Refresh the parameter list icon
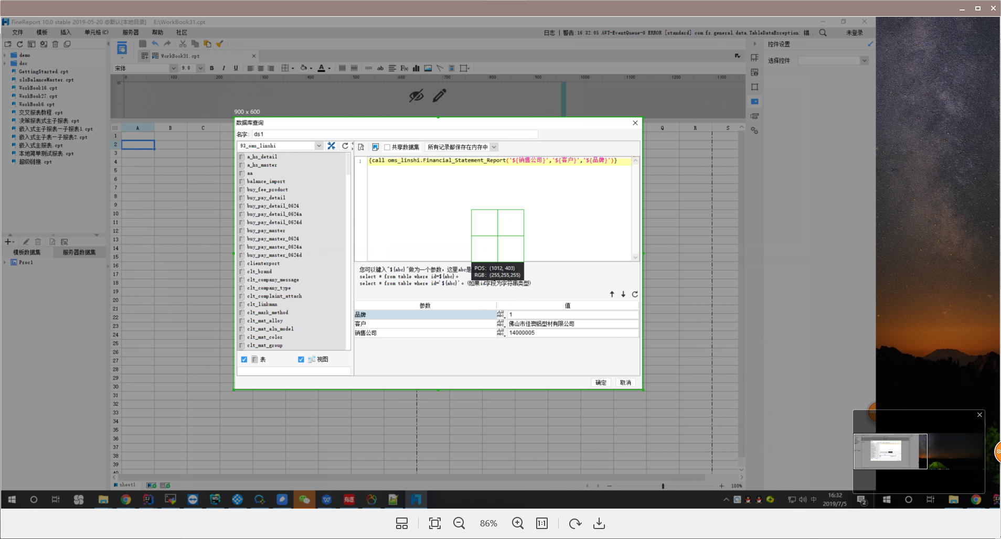 coord(635,294)
